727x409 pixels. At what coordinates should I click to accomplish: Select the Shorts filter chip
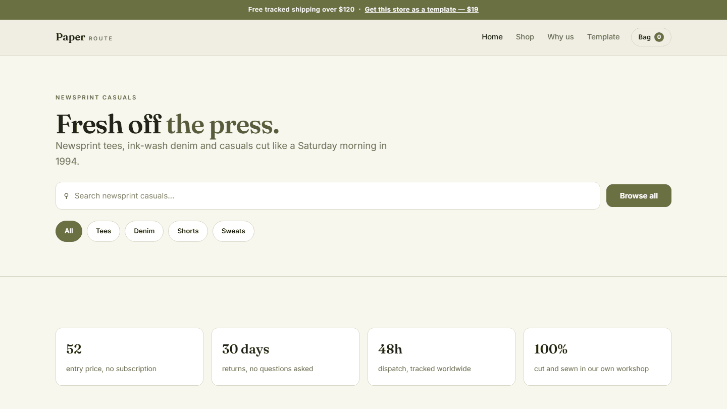(x=188, y=231)
